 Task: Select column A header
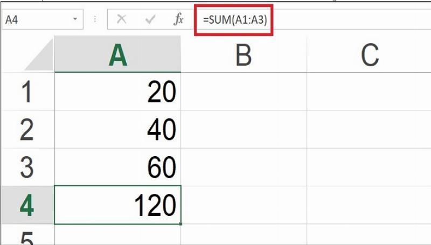[x=117, y=54]
